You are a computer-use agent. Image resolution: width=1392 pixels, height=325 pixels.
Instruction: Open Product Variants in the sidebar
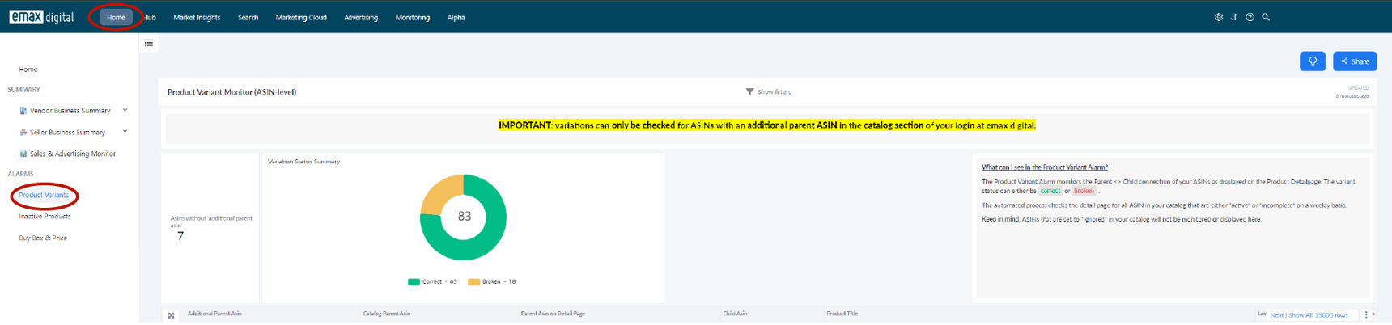tap(44, 195)
